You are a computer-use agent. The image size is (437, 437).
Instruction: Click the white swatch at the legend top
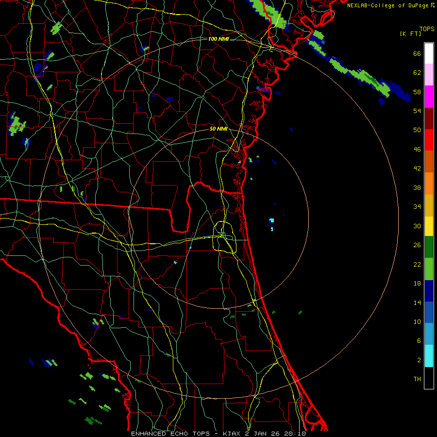[429, 53]
